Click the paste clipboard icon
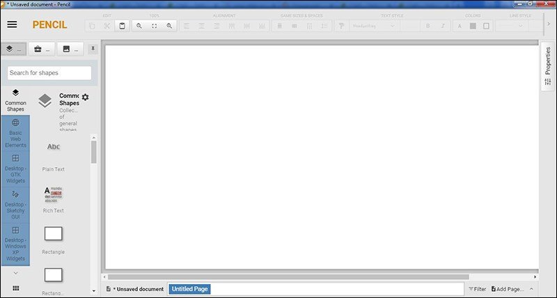Image resolution: width=557 pixels, height=298 pixels. click(x=122, y=26)
